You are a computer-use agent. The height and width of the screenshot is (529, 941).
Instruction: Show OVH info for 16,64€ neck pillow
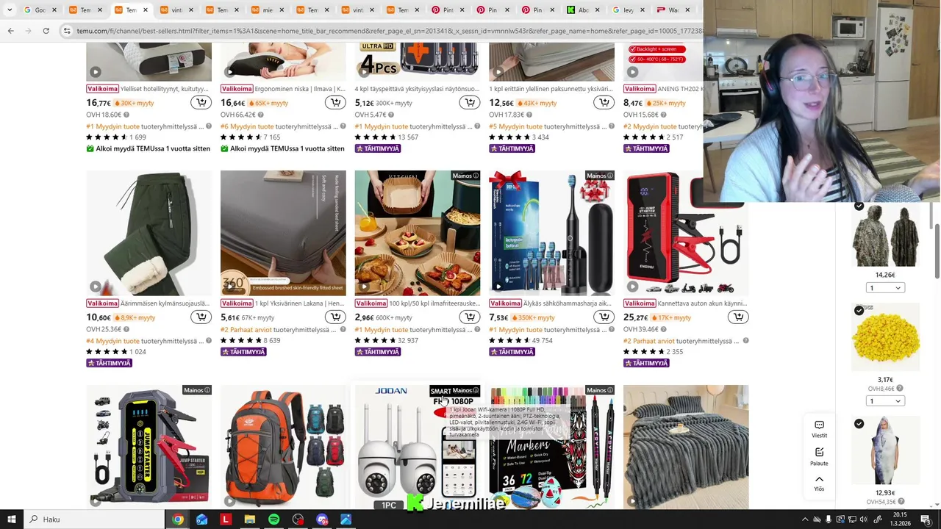click(260, 115)
